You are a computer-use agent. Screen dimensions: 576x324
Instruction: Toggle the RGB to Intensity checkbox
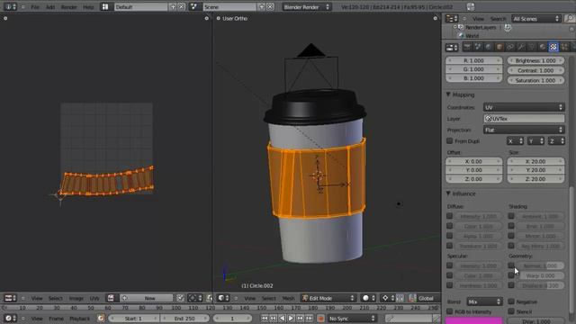(449, 311)
